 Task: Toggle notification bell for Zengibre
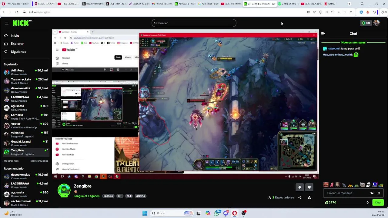pyautogui.click(x=299, y=187)
